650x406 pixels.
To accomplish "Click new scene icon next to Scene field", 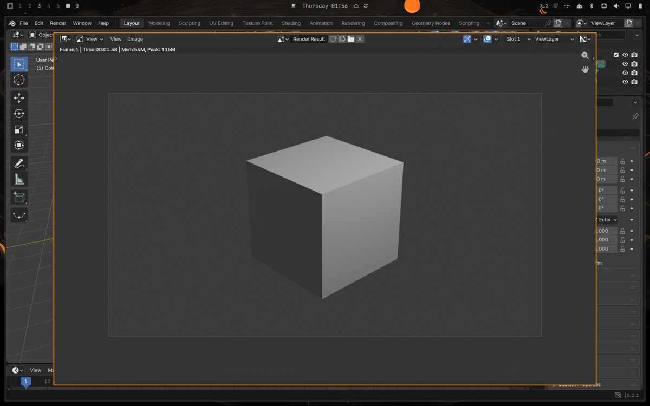I will coord(558,23).
